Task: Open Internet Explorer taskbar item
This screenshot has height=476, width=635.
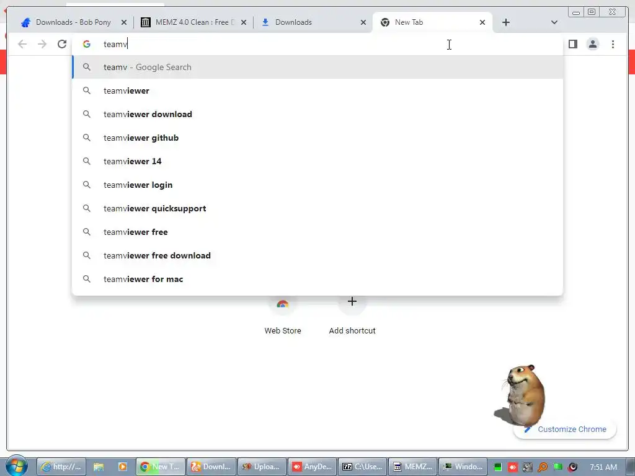Action: click(x=61, y=467)
